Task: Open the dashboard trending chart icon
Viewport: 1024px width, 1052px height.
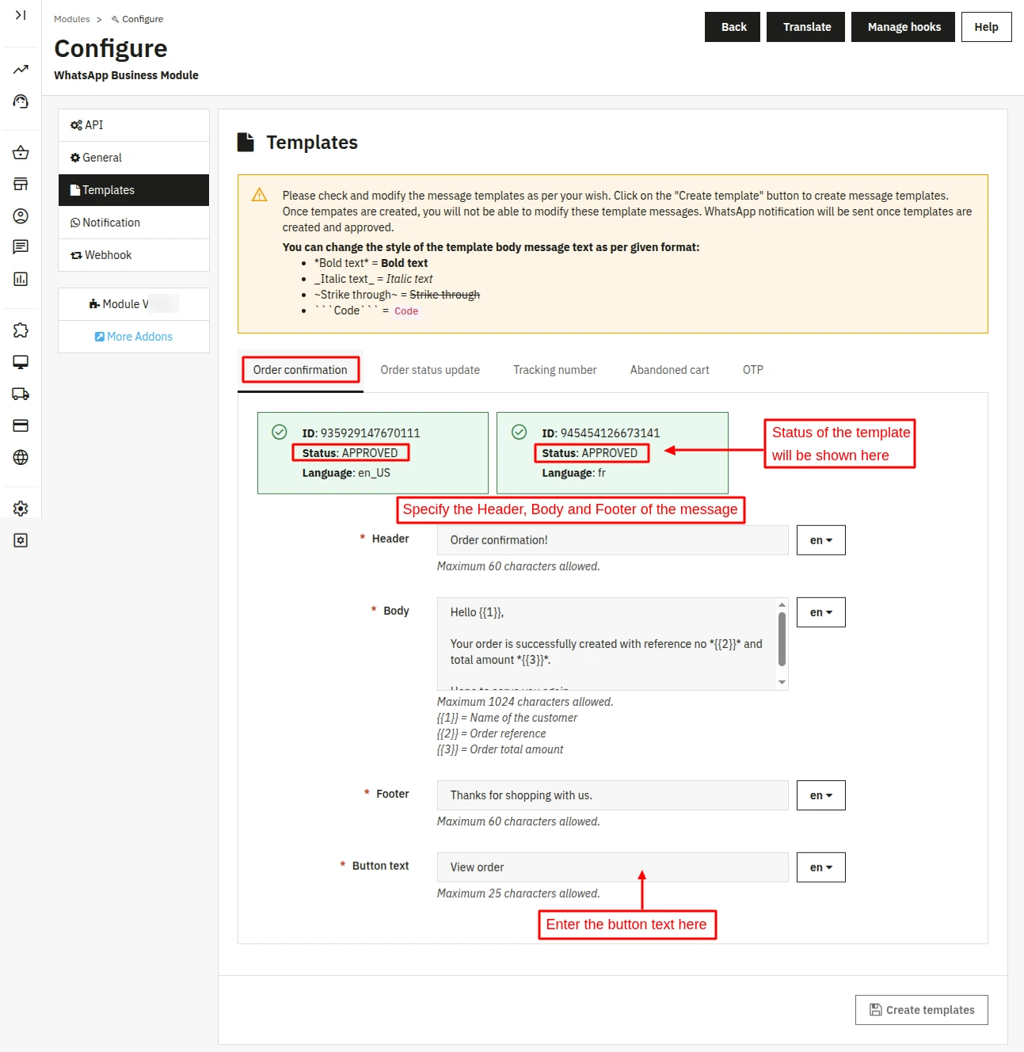Action: coord(21,70)
